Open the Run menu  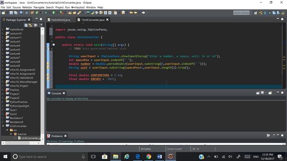(67, 7)
